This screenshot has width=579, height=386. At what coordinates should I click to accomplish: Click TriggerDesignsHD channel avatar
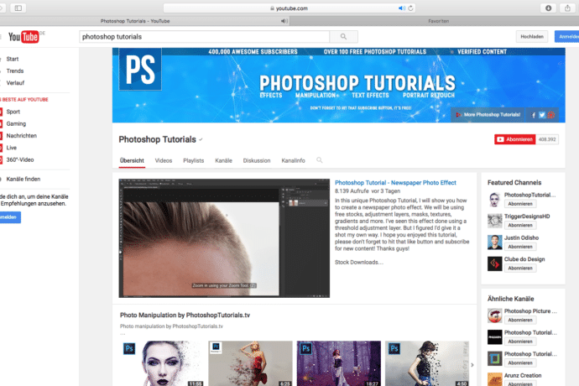494,221
